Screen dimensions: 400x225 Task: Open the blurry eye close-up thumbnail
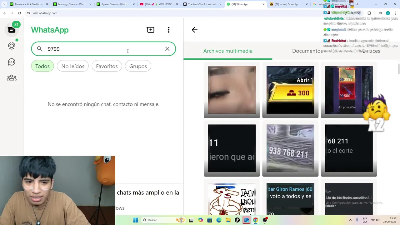click(232, 90)
